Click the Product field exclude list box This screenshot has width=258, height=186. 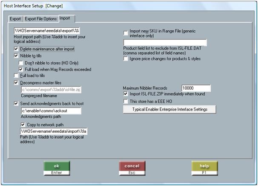tap(165, 43)
